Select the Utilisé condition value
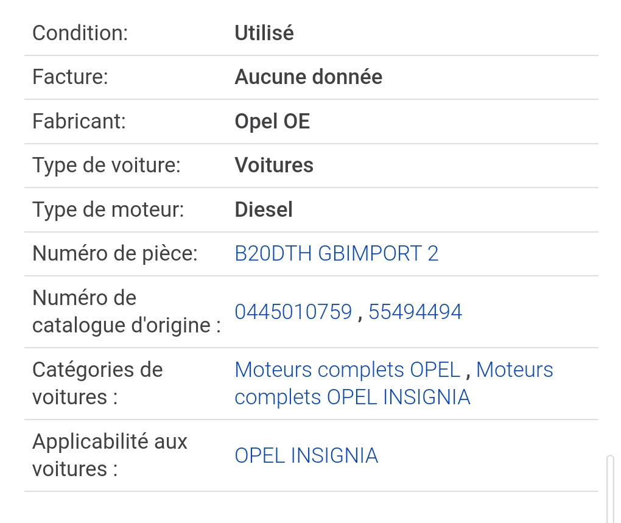621x523 pixels. pyautogui.click(x=264, y=33)
